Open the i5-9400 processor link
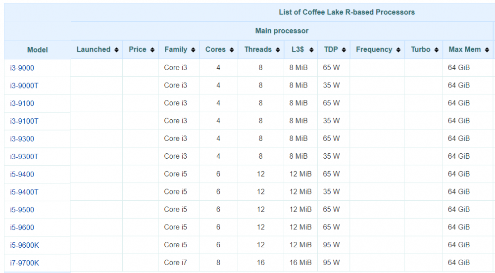The width and height of the screenshot is (495, 273). (x=22, y=174)
